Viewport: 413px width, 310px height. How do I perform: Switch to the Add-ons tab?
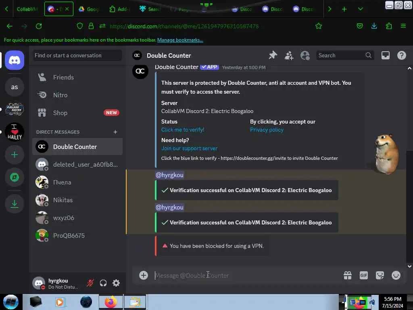(119, 9)
